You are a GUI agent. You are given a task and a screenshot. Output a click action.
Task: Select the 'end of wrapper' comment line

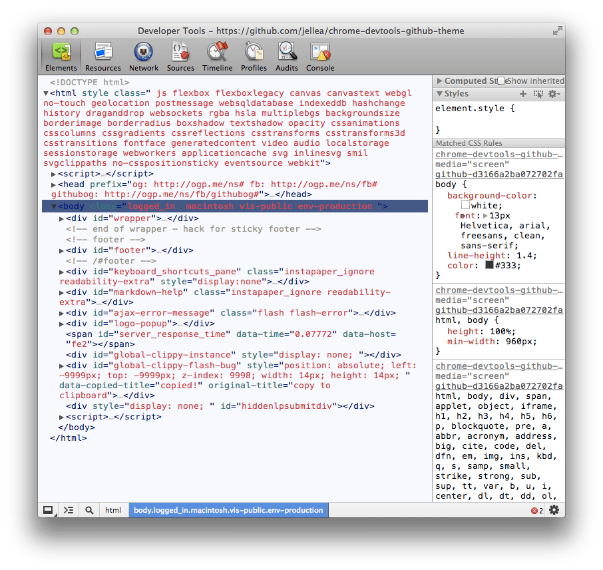click(194, 229)
